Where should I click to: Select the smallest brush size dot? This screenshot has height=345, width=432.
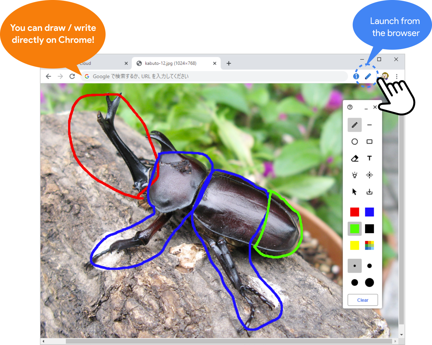click(x=354, y=266)
